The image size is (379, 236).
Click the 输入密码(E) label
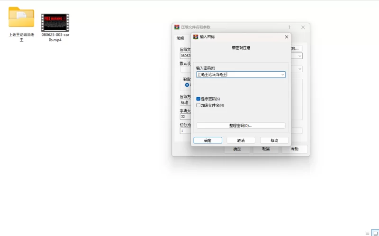(206, 68)
